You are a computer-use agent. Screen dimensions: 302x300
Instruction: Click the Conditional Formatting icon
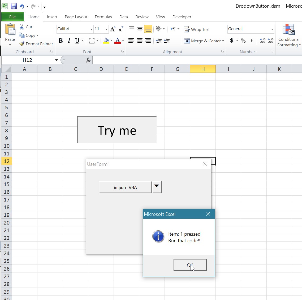(288, 30)
